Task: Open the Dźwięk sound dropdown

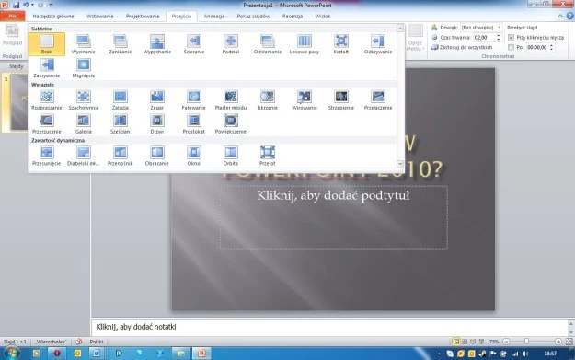Action: click(x=499, y=28)
